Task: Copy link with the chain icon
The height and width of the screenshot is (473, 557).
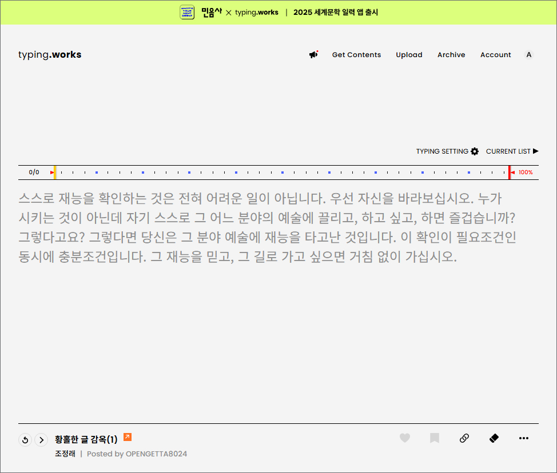Action: [x=464, y=438]
